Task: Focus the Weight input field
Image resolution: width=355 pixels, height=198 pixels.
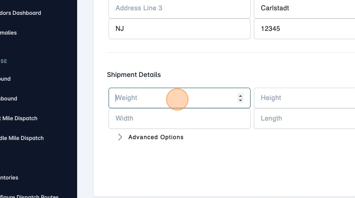Action: 173,98
